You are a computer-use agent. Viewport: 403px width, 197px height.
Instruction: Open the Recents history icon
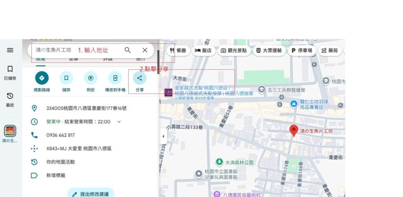(10, 99)
